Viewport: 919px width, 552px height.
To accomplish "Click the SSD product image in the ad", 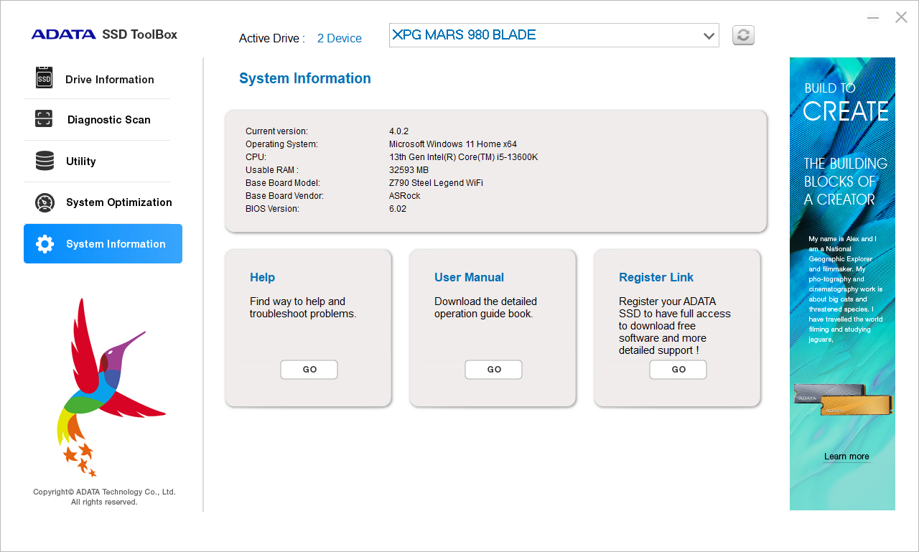I will coord(843,399).
